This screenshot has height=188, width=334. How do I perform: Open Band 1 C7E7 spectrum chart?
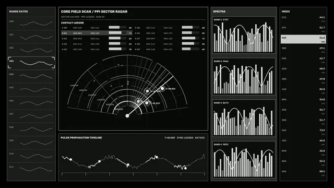[244, 35]
